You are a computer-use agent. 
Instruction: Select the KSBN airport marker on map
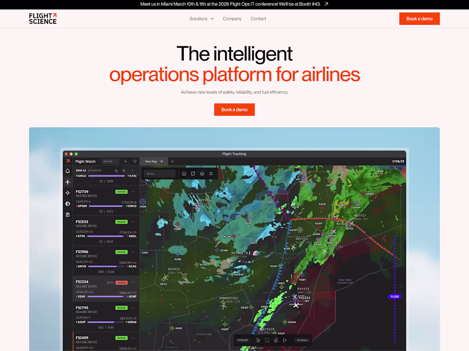177,224
